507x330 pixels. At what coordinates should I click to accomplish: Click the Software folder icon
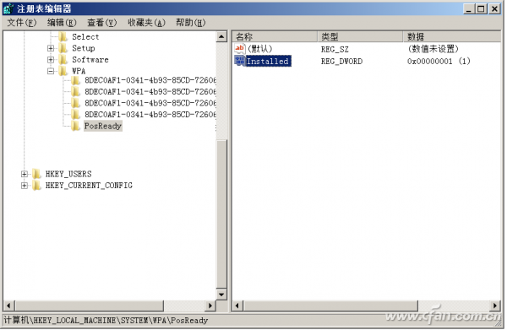click(x=63, y=59)
